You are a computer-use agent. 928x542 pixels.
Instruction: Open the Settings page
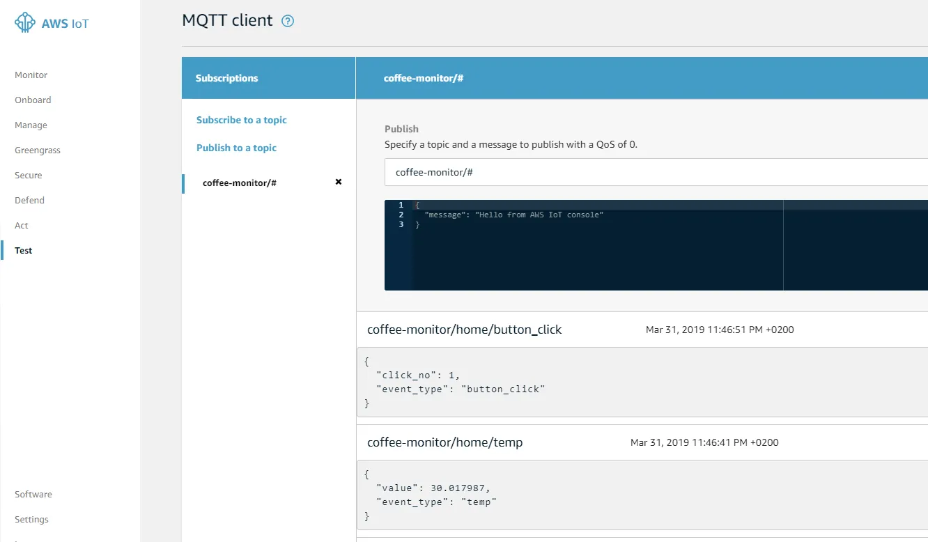[31, 519]
